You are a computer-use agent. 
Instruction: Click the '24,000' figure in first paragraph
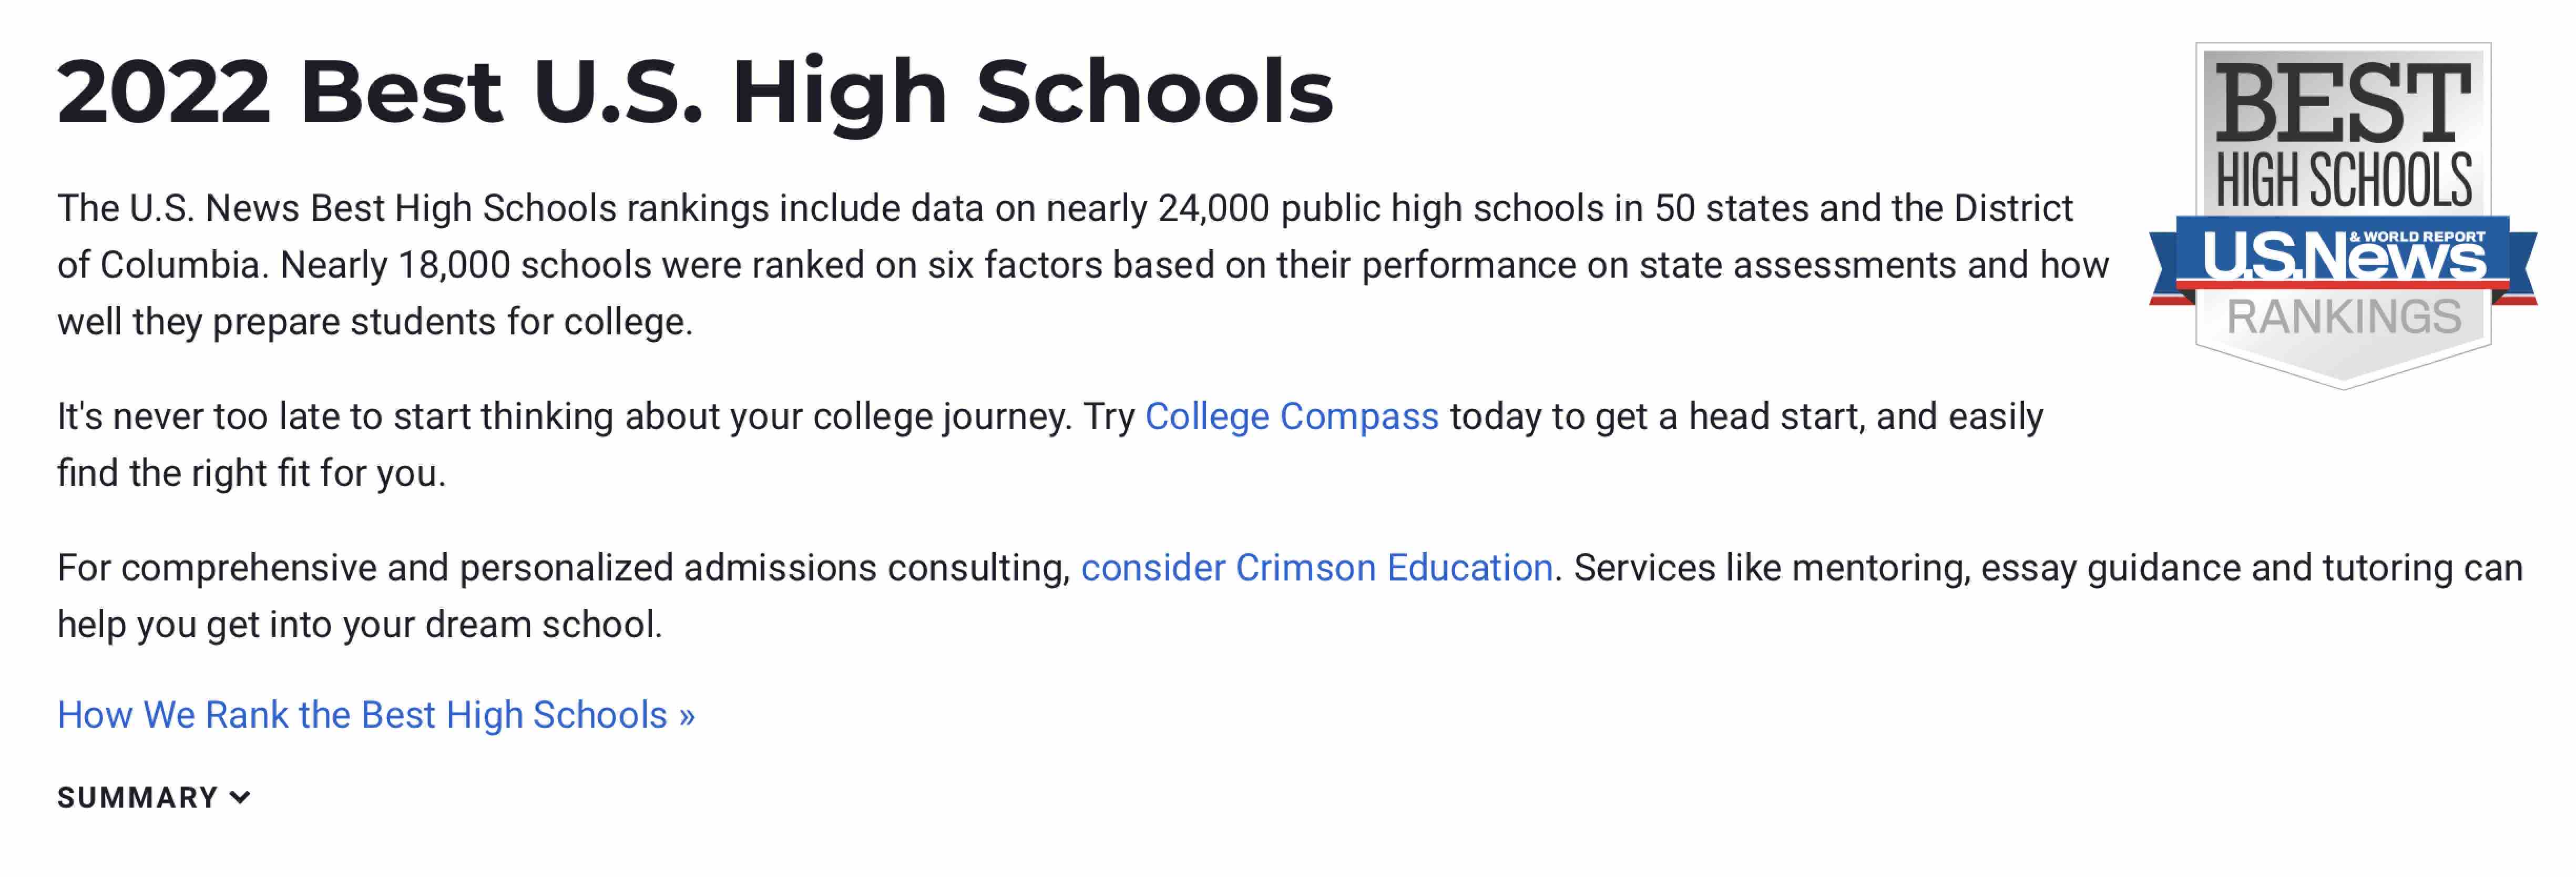point(1213,208)
